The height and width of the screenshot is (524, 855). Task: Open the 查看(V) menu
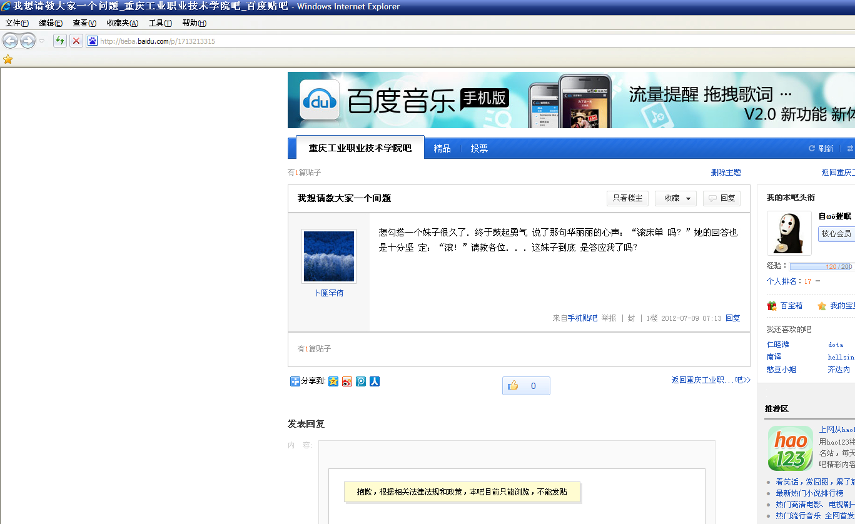[x=84, y=23]
